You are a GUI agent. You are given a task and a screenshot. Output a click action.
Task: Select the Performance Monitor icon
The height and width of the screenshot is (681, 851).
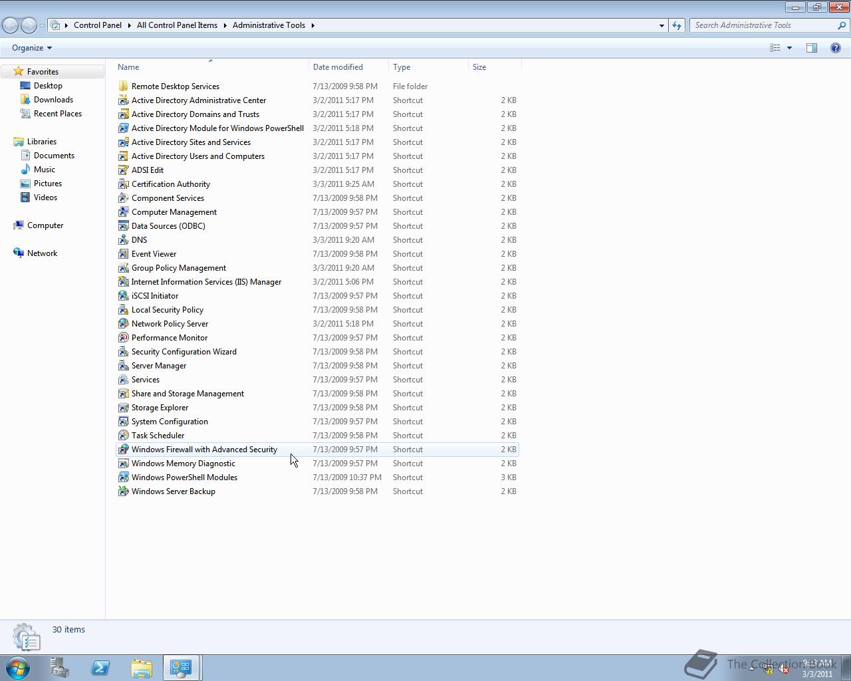click(123, 338)
